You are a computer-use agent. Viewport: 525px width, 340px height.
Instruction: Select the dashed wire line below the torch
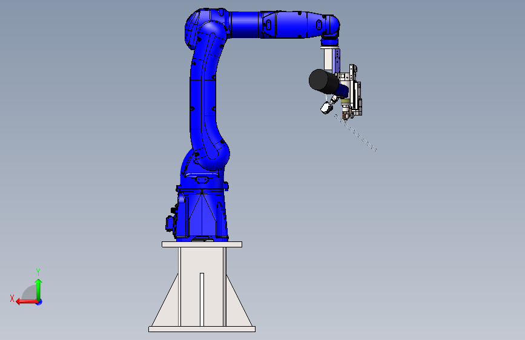point(355,133)
